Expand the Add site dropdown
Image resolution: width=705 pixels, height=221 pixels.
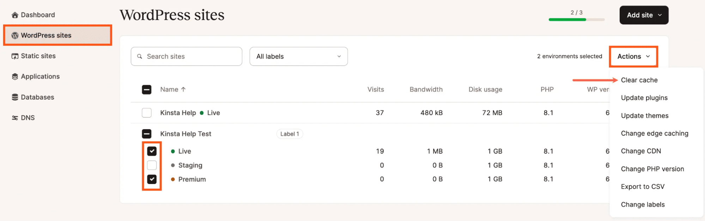tap(644, 15)
